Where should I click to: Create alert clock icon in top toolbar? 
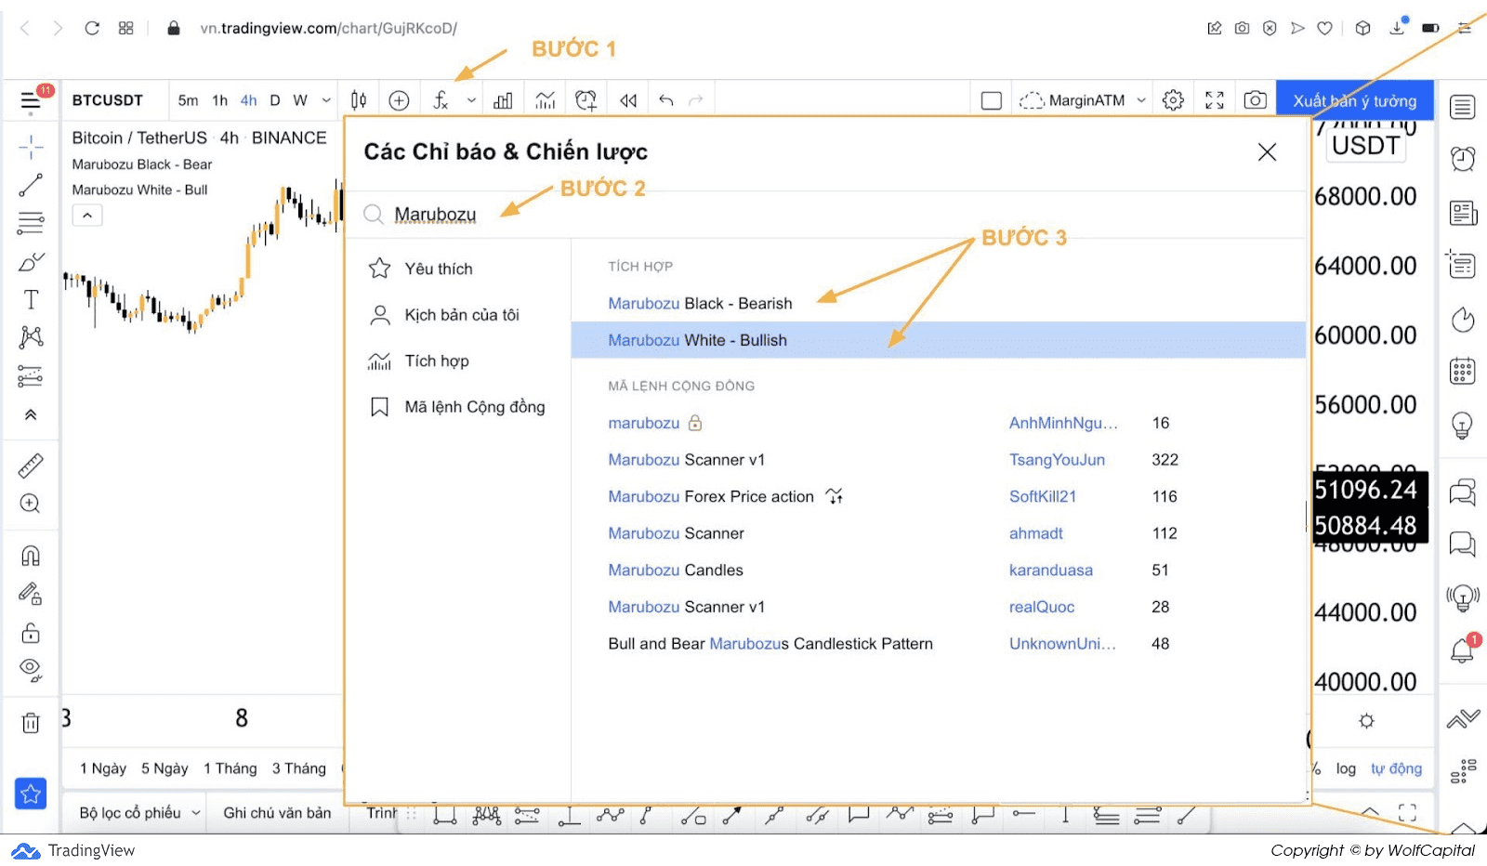[586, 100]
